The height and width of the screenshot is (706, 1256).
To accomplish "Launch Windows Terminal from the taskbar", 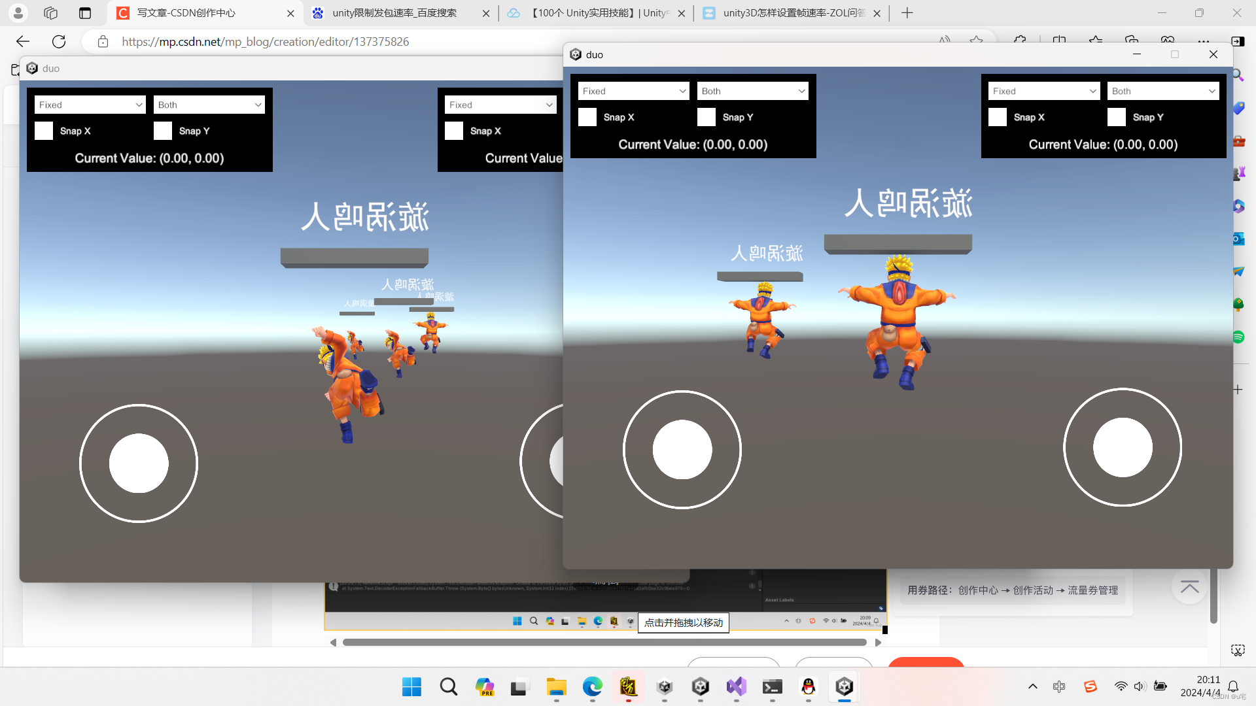I will (772, 687).
